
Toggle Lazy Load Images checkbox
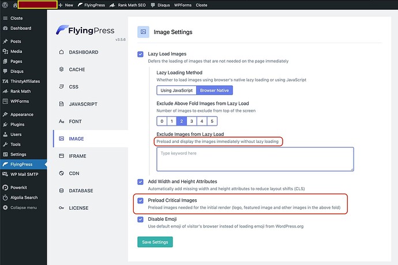click(140, 54)
